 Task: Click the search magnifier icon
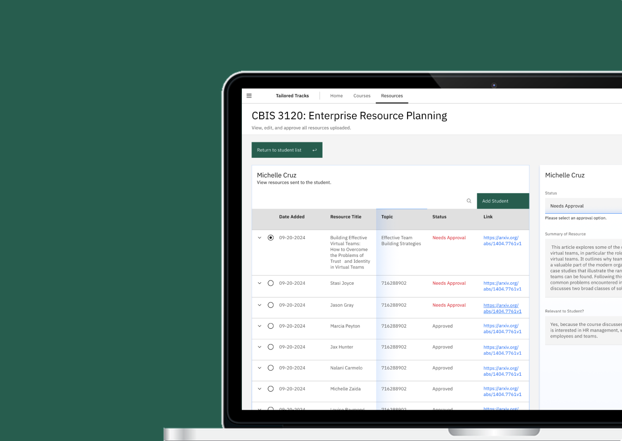[469, 201]
